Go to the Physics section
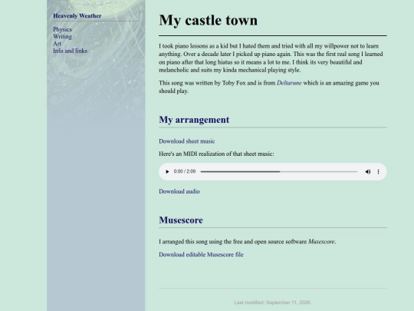Image resolution: width=414 pixels, height=311 pixels. pyautogui.click(x=62, y=29)
